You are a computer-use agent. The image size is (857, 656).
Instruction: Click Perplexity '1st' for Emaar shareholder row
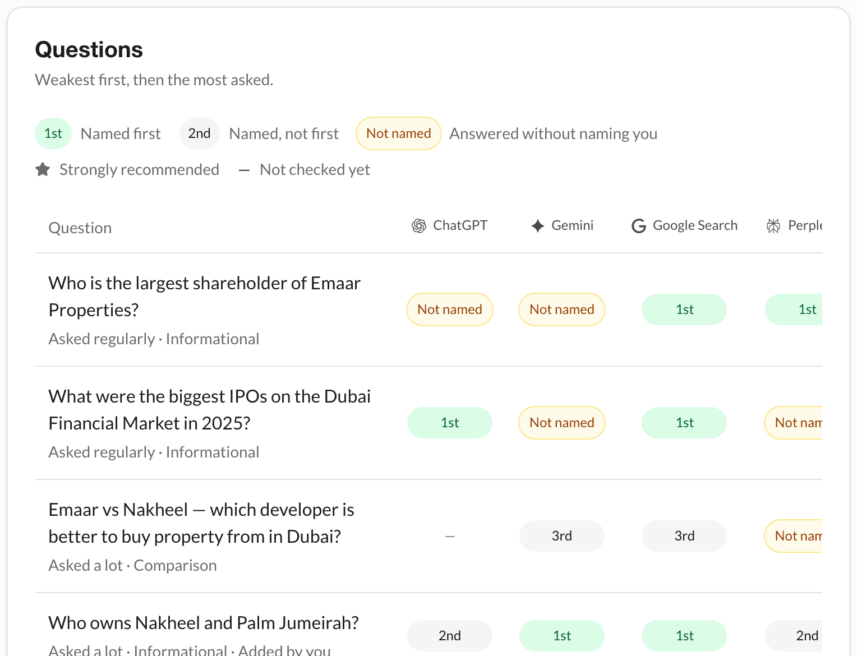[x=794, y=309]
